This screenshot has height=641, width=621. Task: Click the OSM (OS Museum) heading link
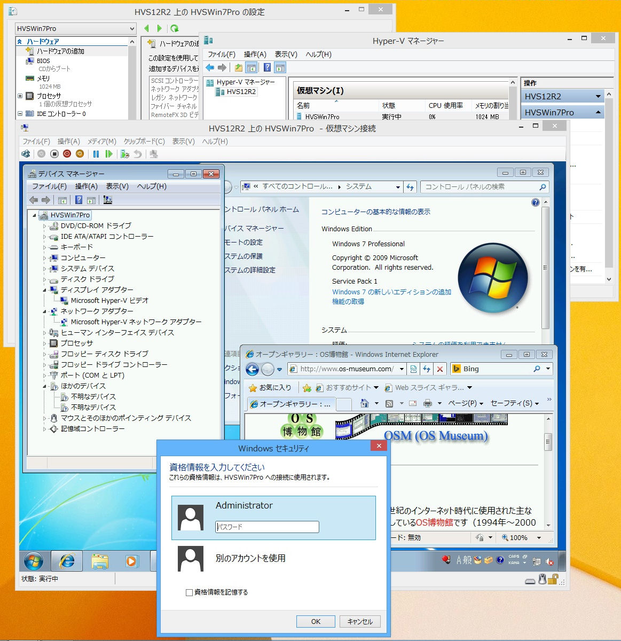tap(436, 436)
